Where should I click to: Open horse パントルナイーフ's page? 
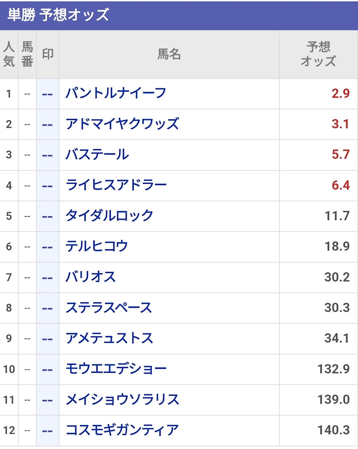point(115,93)
